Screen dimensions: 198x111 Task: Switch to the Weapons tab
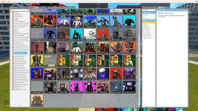(22, 7)
